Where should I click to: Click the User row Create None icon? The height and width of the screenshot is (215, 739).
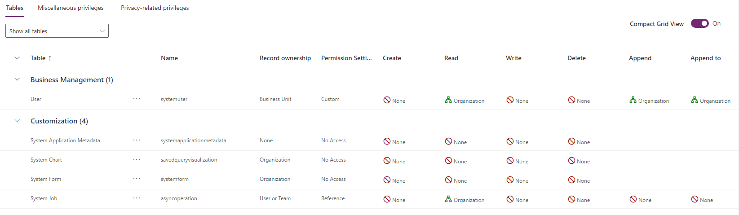(386, 100)
